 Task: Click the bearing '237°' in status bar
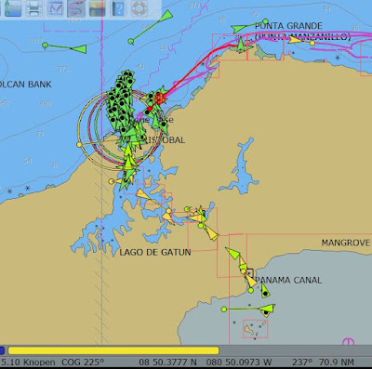tap(302, 362)
